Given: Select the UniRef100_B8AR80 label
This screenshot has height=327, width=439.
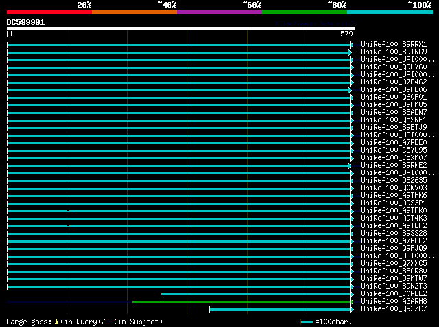Looking at the screenshot, I should [x=394, y=271].
